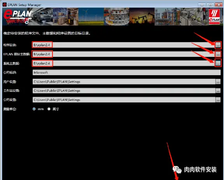Click the 工作站设置 label
224x180 pixels.
pos(11,91)
